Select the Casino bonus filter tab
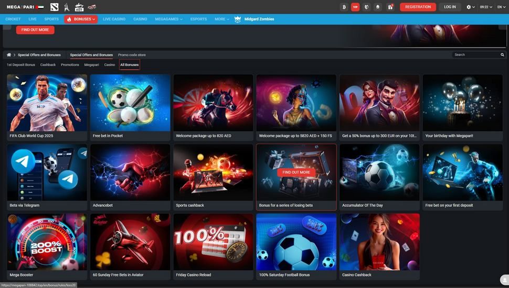 click(109, 65)
